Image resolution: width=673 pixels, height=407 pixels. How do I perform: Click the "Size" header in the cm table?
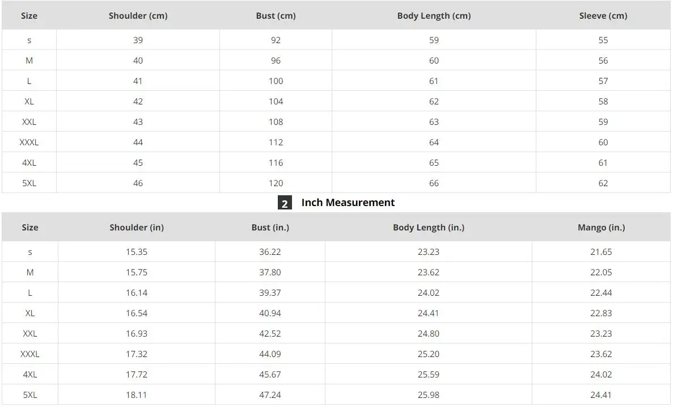pos(29,15)
